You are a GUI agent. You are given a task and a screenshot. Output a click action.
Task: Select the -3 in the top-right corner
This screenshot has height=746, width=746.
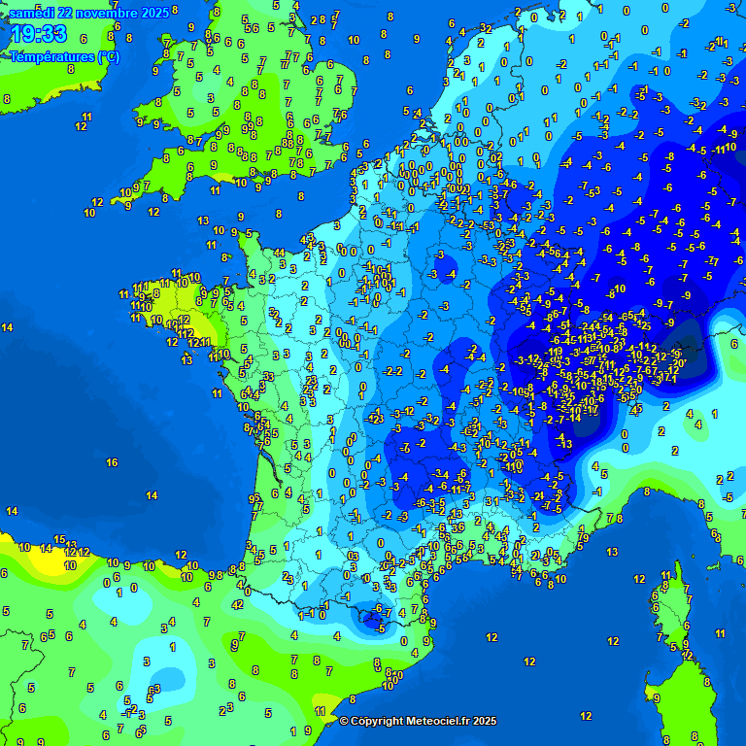coord(730,8)
